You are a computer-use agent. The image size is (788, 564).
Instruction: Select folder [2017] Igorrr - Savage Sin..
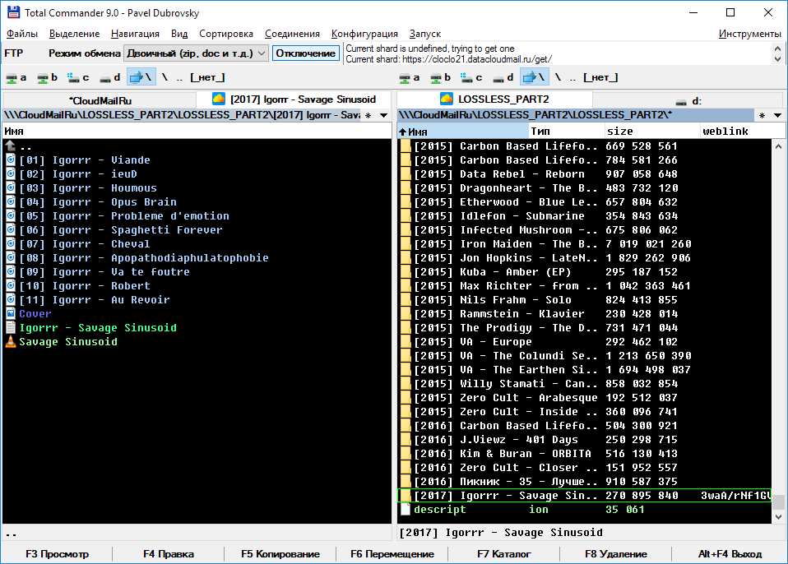pos(585,495)
